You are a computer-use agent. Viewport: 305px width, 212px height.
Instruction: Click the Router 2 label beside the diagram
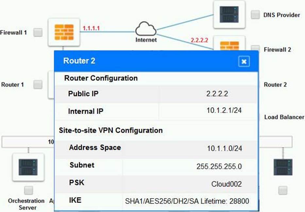tap(275, 85)
